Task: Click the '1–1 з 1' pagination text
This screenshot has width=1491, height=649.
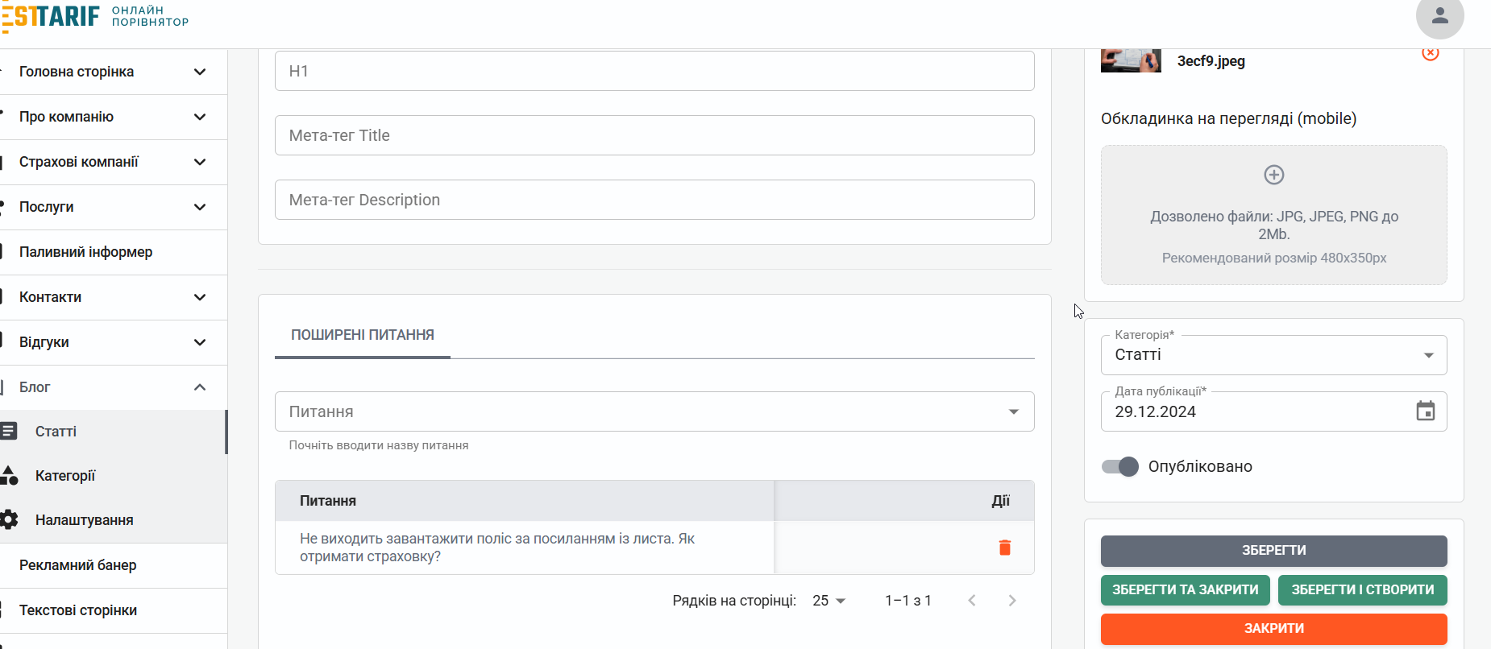Action: click(x=908, y=601)
